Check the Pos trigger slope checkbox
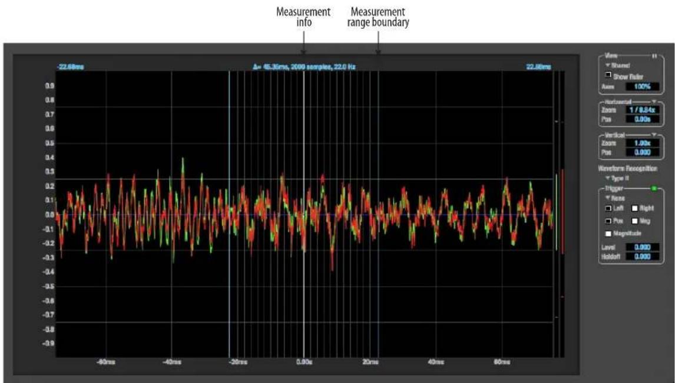This screenshot has width=675, height=383. click(x=608, y=221)
